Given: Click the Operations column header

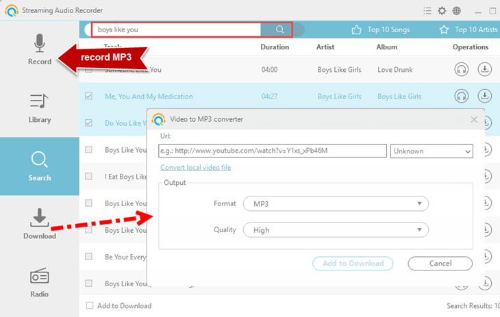Looking at the screenshot, I should click(471, 47).
